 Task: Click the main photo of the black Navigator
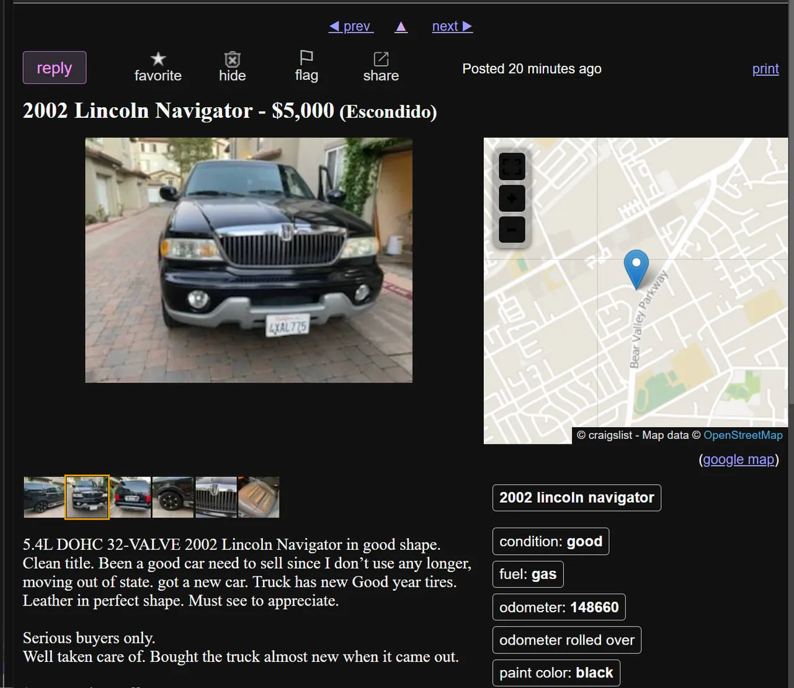(249, 260)
